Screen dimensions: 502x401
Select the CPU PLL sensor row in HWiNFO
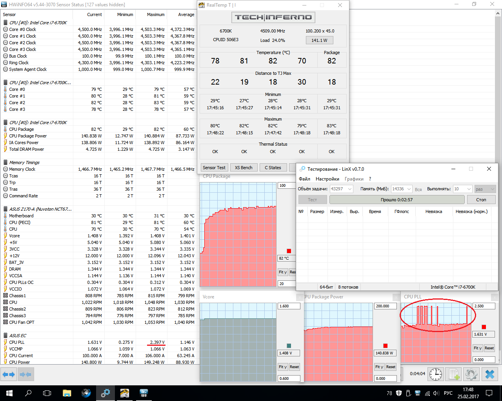(x=98, y=342)
